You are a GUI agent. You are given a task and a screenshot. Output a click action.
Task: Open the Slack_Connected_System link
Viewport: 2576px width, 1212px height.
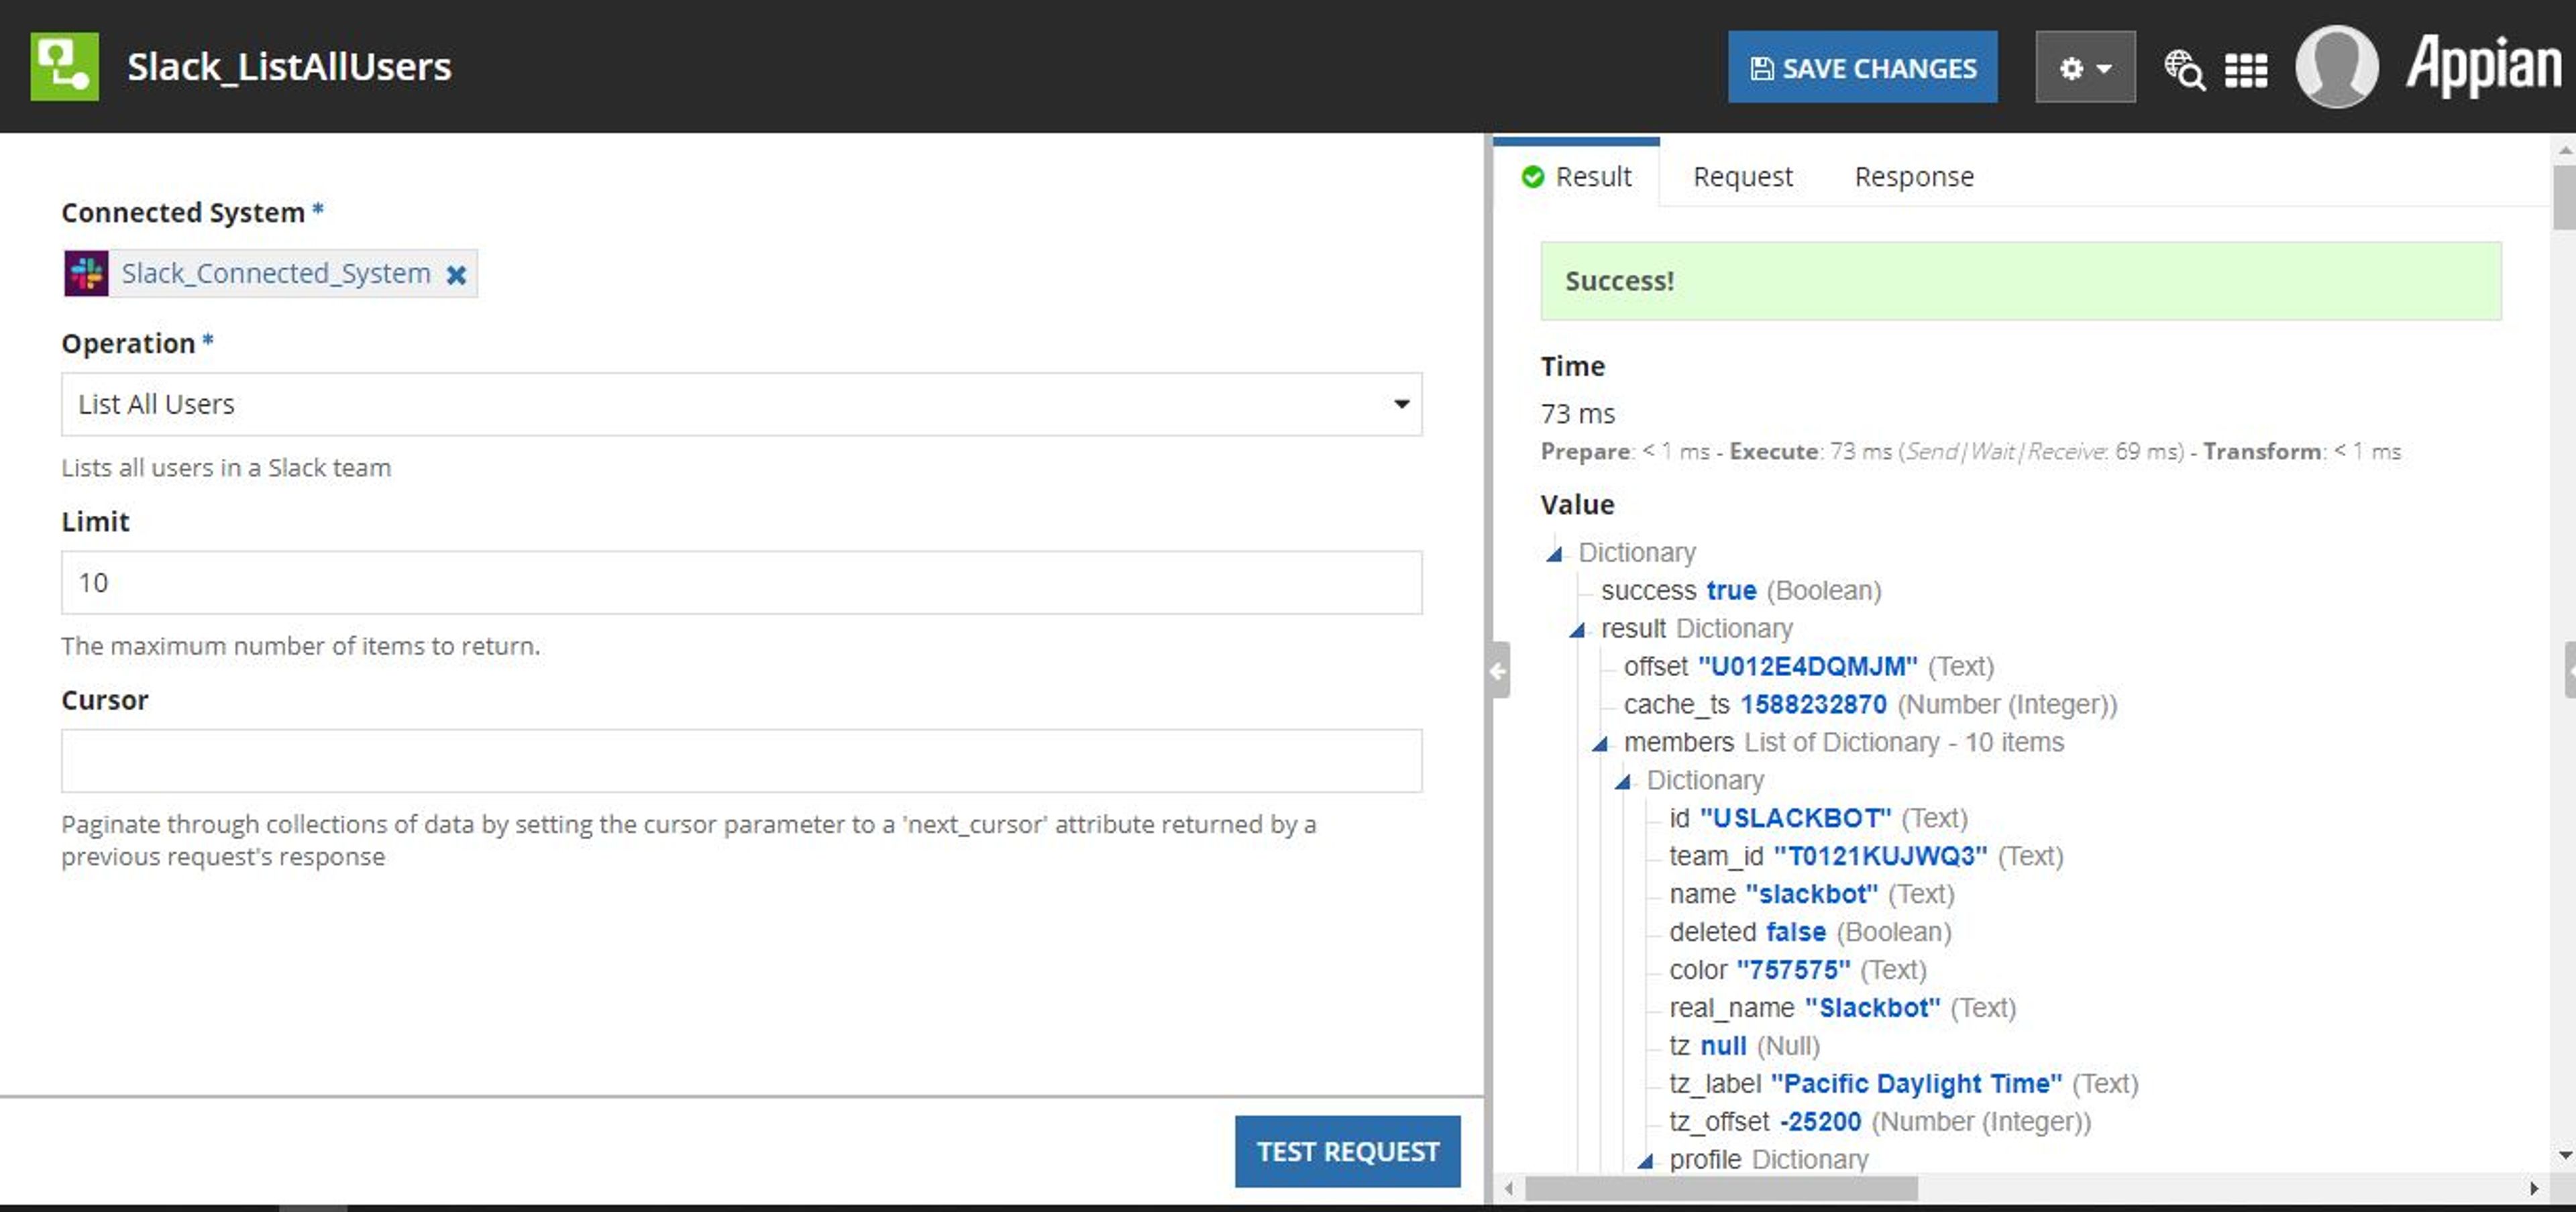pyautogui.click(x=276, y=273)
